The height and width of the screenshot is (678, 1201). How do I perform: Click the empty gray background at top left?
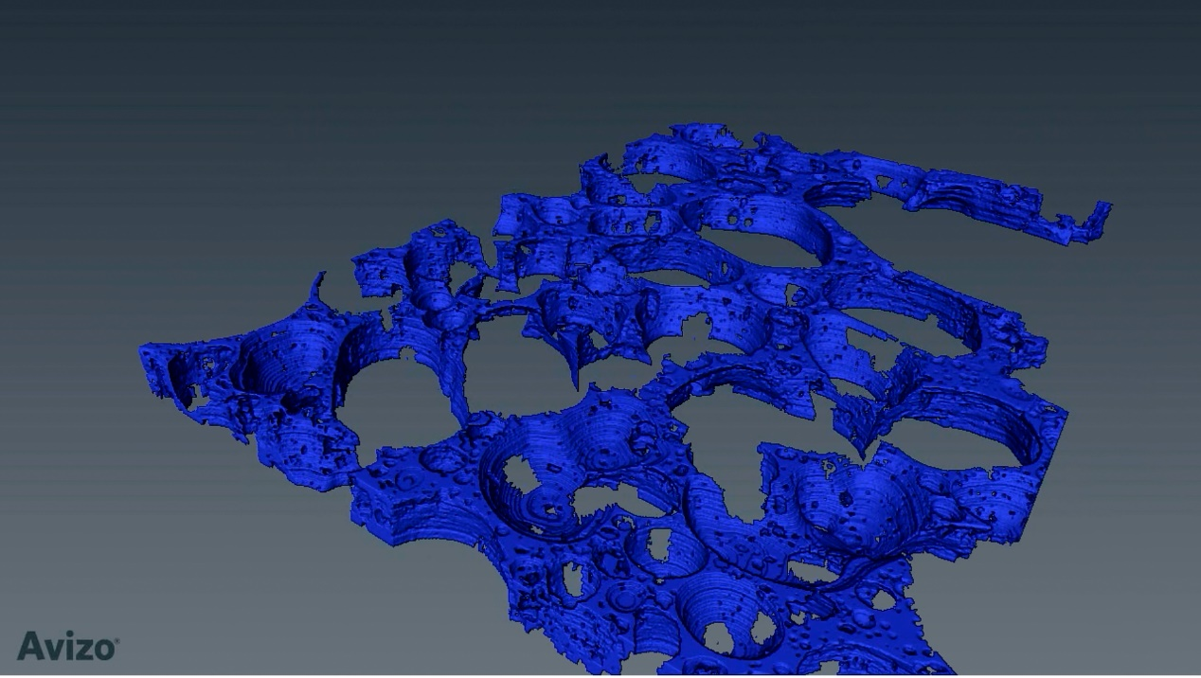pos(142,95)
